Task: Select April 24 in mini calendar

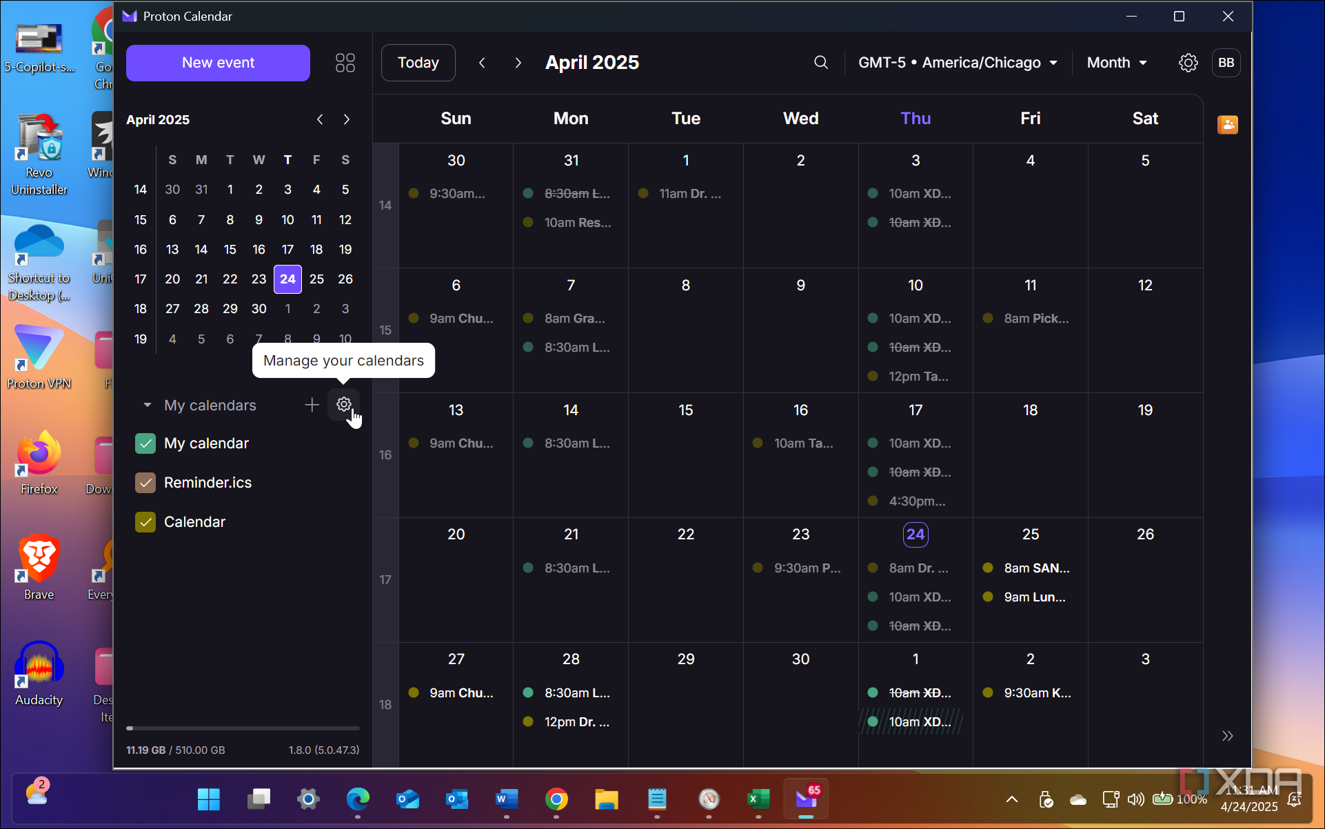Action: pos(287,279)
